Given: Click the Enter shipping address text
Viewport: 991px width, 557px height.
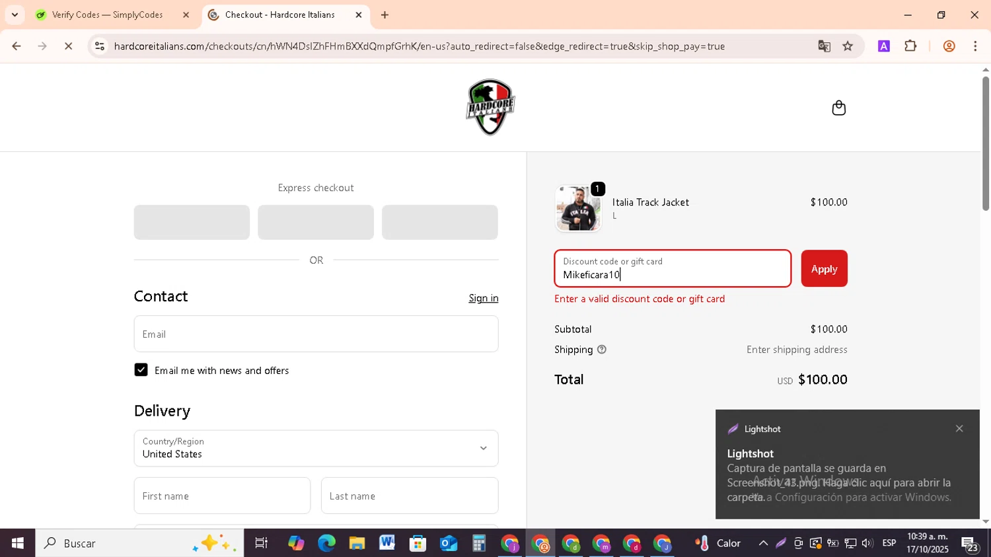Looking at the screenshot, I should pyautogui.click(x=797, y=350).
